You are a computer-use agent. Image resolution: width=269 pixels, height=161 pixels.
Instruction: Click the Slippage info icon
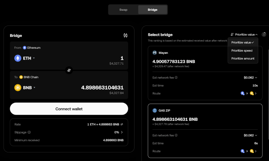tap(29, 132)
